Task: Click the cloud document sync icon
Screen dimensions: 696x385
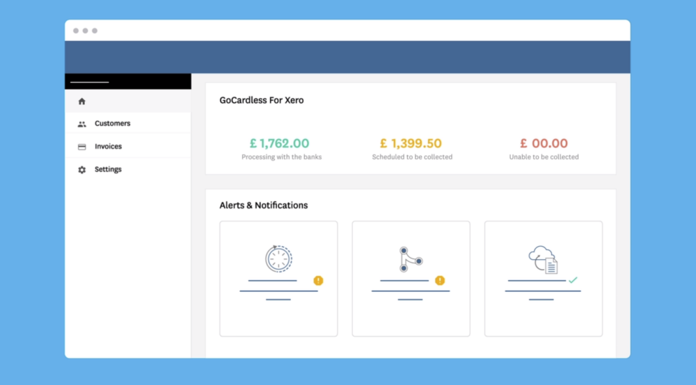Action: click(543, 260)
